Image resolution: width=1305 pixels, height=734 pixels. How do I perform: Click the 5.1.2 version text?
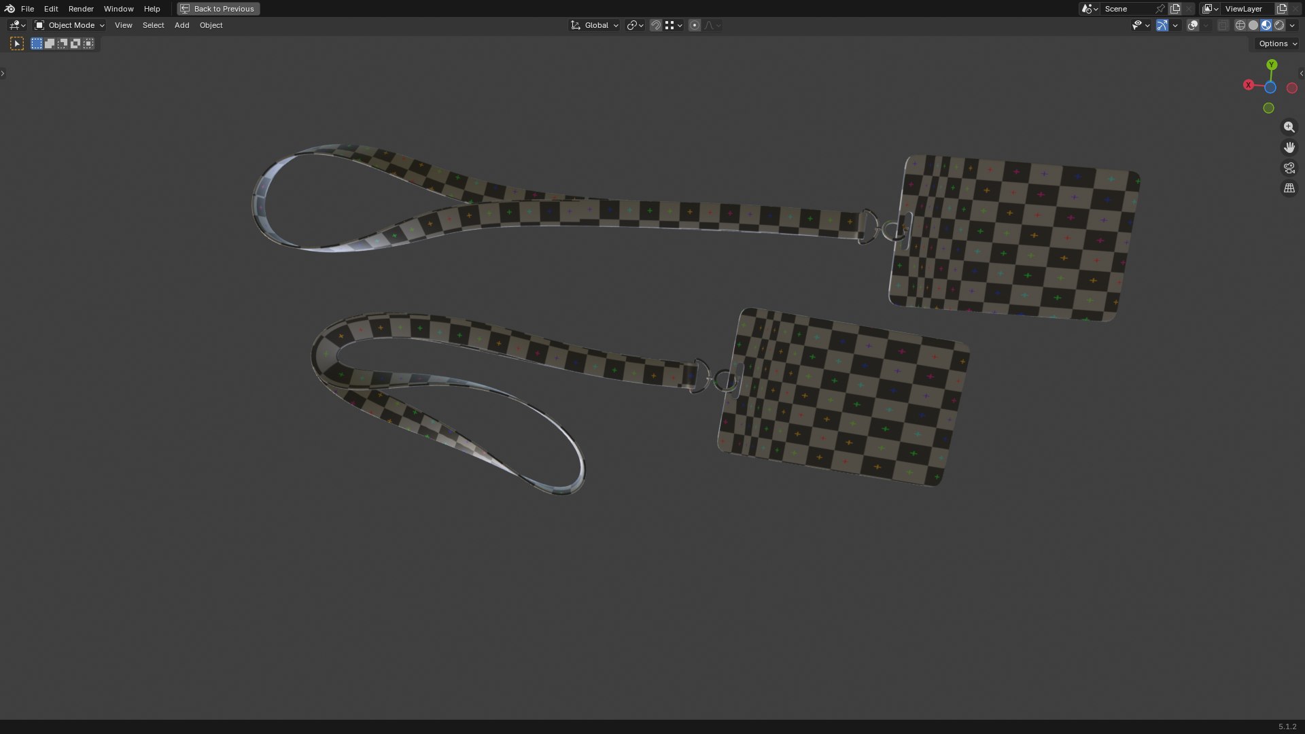(x=1287, y=727)
